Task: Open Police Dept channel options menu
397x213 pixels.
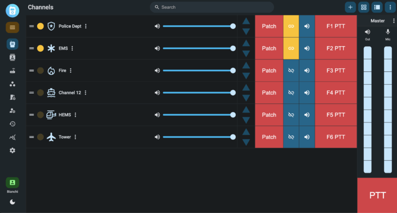Action: pos(86,26)
